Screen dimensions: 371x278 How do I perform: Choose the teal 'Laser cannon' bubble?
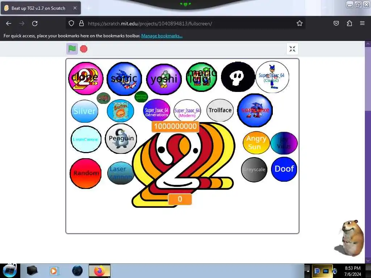click(x=121, y=173)
